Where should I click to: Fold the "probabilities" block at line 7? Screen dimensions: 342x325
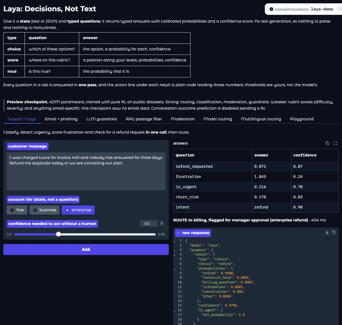coord(175,269)
